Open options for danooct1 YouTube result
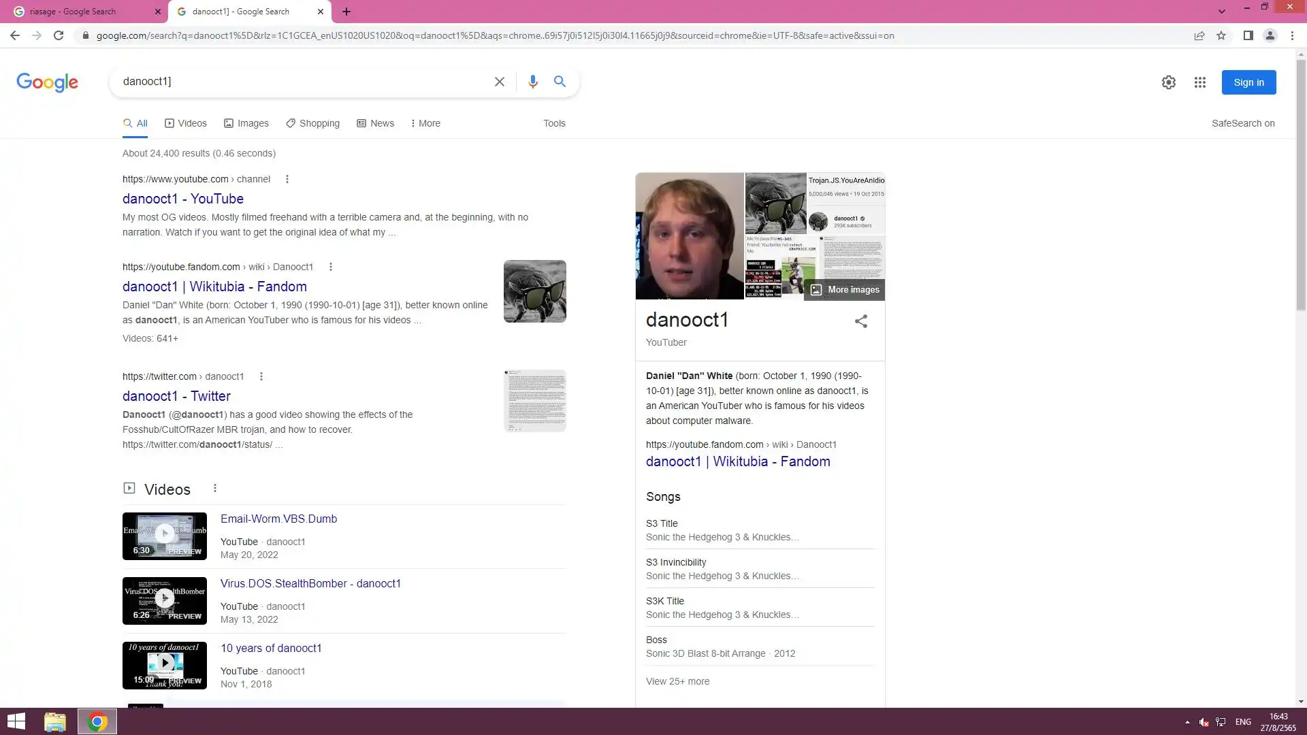 click(x=287, y=179)
